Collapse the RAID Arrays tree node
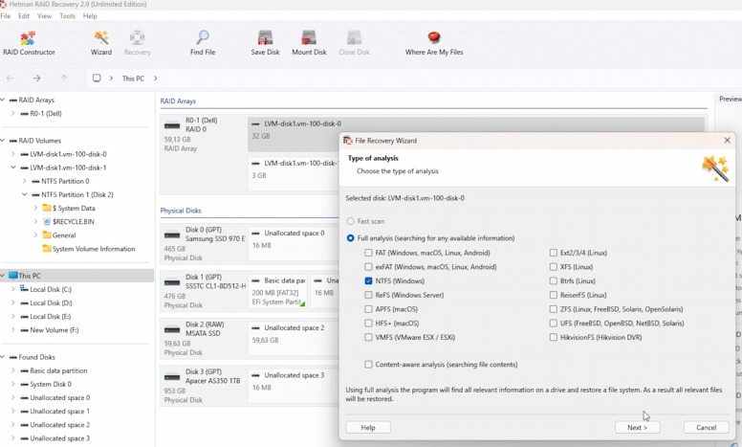Viewport: 742px width, 447px height. [3, 100]
